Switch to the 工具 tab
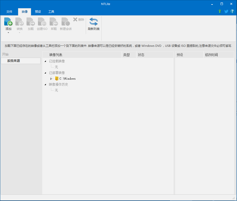This screenshot has height=201, width=237. click(51, 12)
